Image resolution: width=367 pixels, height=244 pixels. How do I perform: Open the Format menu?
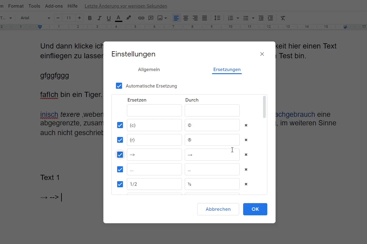[x=16, y=6]
